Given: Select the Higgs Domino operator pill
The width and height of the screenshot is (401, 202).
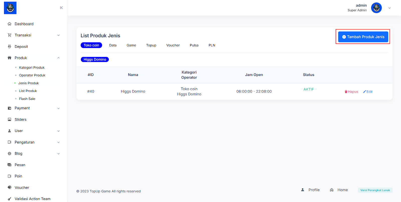Looking at the screenshot, I should (95, 59).
